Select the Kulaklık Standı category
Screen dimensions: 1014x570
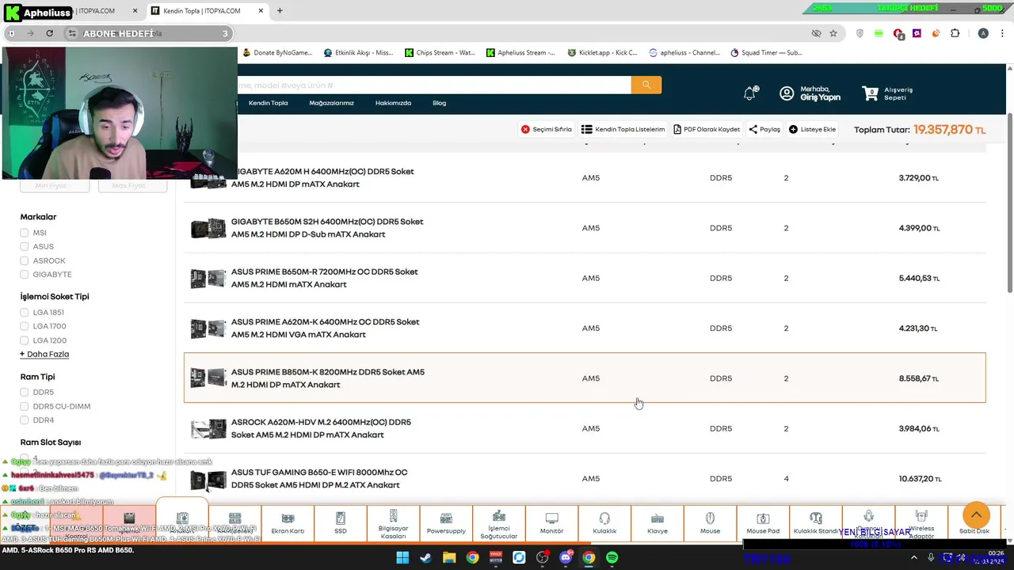(x=816, y=523)
